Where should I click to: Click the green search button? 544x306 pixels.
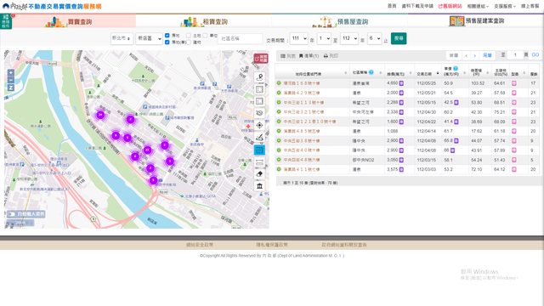(399, 38)
